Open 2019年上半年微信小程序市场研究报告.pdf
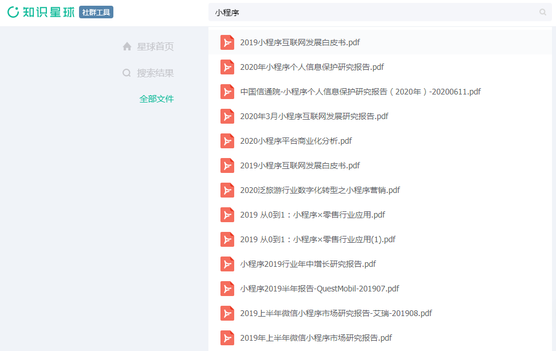The height and width of the screenshot is (351, 556). pyautogui.click(x=316, y=338)
